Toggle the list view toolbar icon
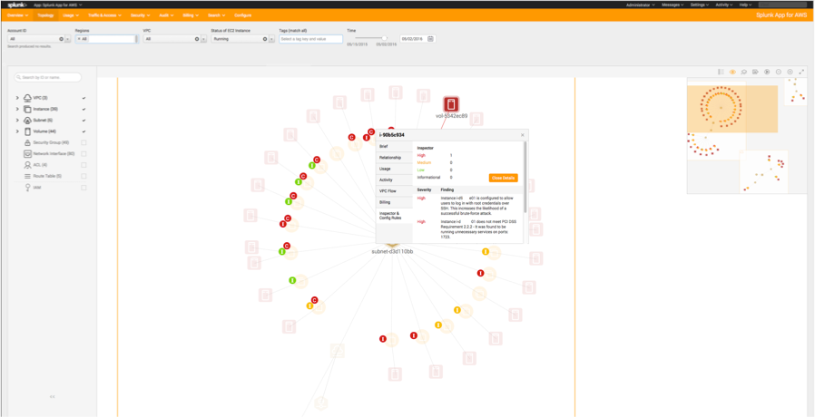 tap(721, 72)
